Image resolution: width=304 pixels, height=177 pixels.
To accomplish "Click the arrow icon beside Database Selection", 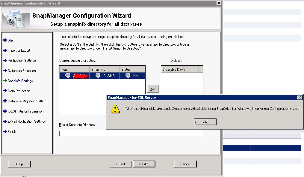I will tap(5, 70).
